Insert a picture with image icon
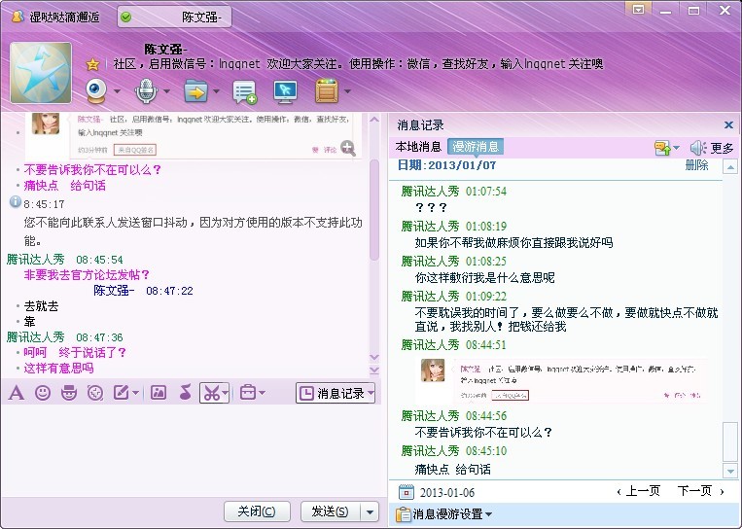The image size is (742, 529). (159, 392)
